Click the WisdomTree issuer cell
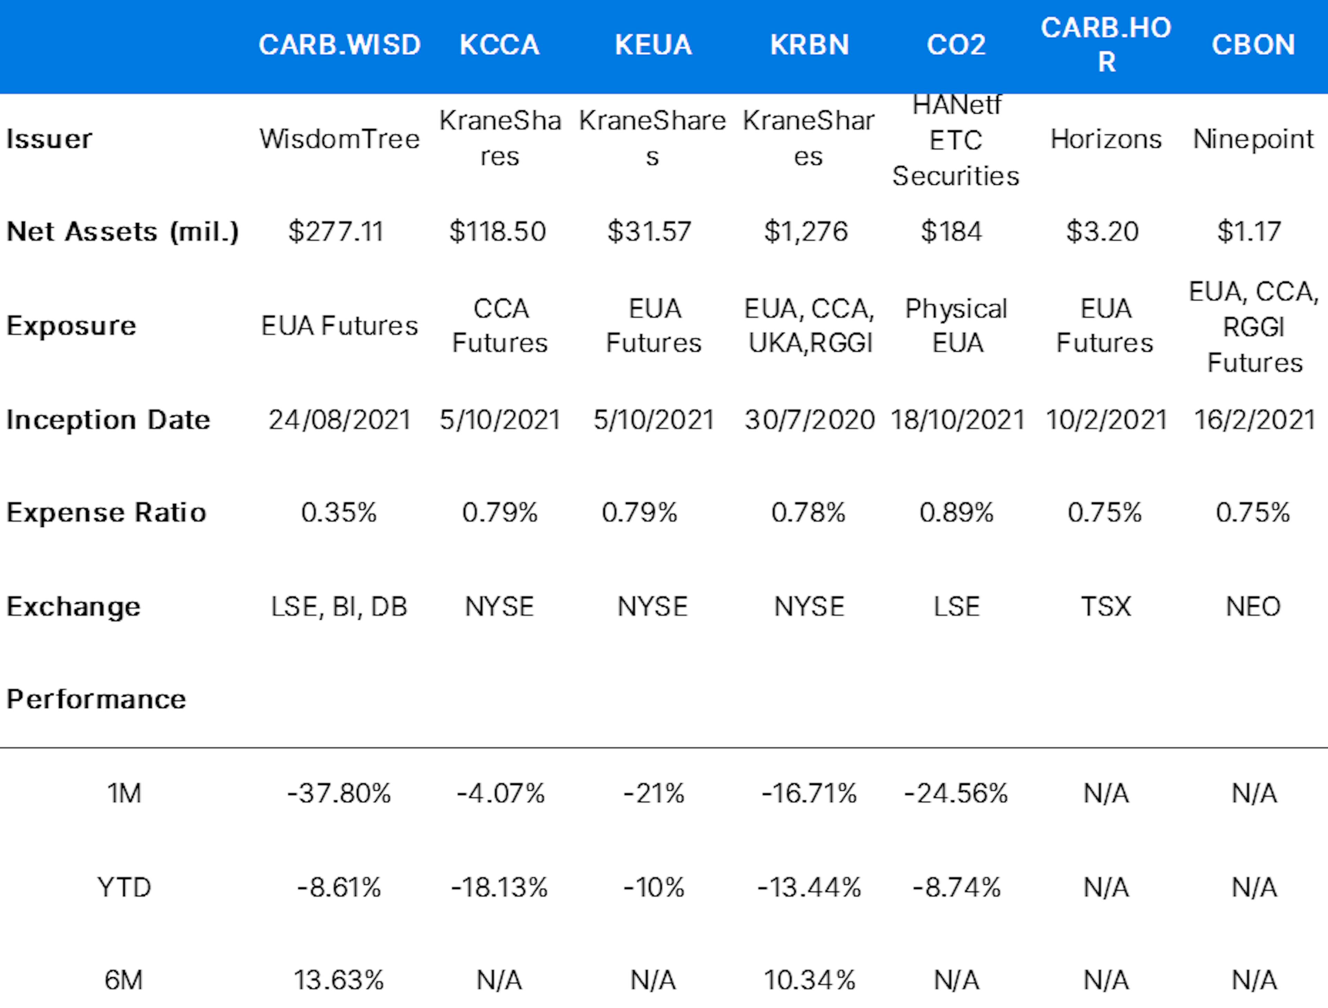Image resolution: width=1328 pixels, height=1008 pixels. (x=340, y=139)
